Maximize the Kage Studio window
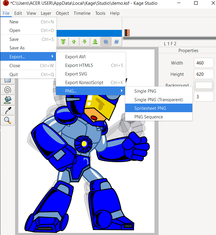 tap(196, 3)
